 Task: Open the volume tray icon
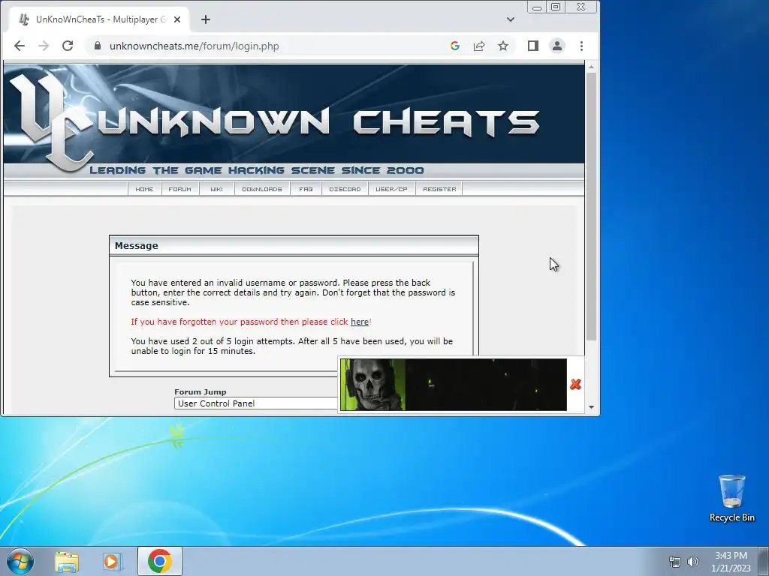coord(693,562)
